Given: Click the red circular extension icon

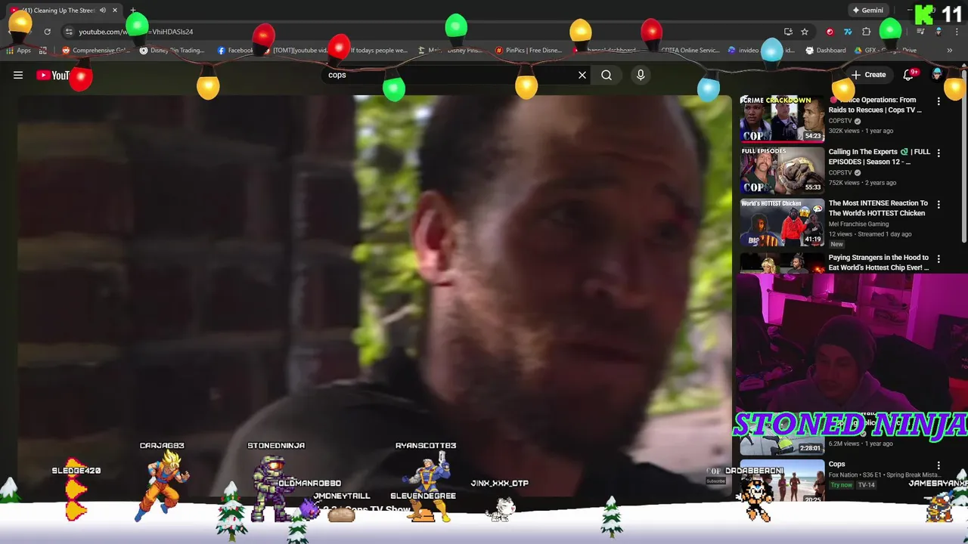Looking at the screenshot, I should [830, 32].
